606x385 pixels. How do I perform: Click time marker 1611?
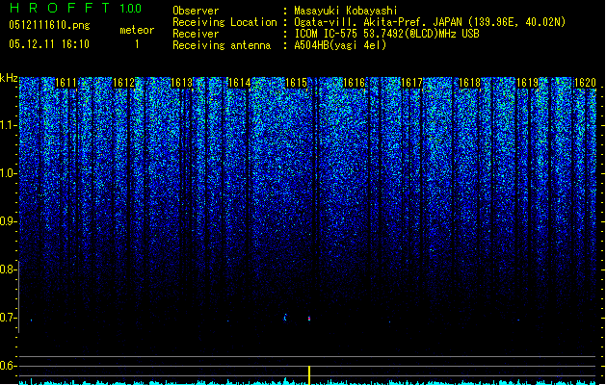(66, 83)
